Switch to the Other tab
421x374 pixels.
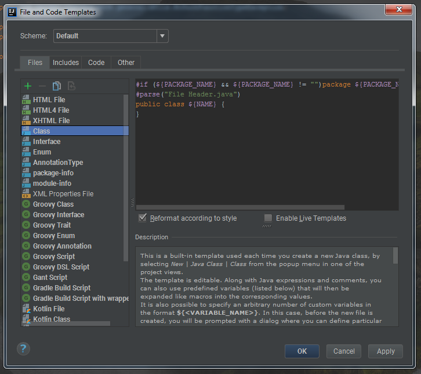coord(126,63)
